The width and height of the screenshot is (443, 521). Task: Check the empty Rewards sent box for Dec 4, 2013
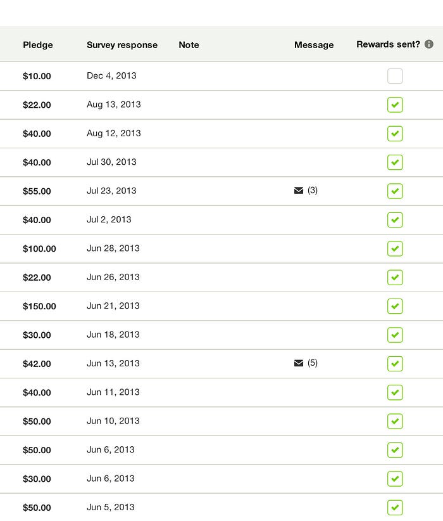click(395, 75)
